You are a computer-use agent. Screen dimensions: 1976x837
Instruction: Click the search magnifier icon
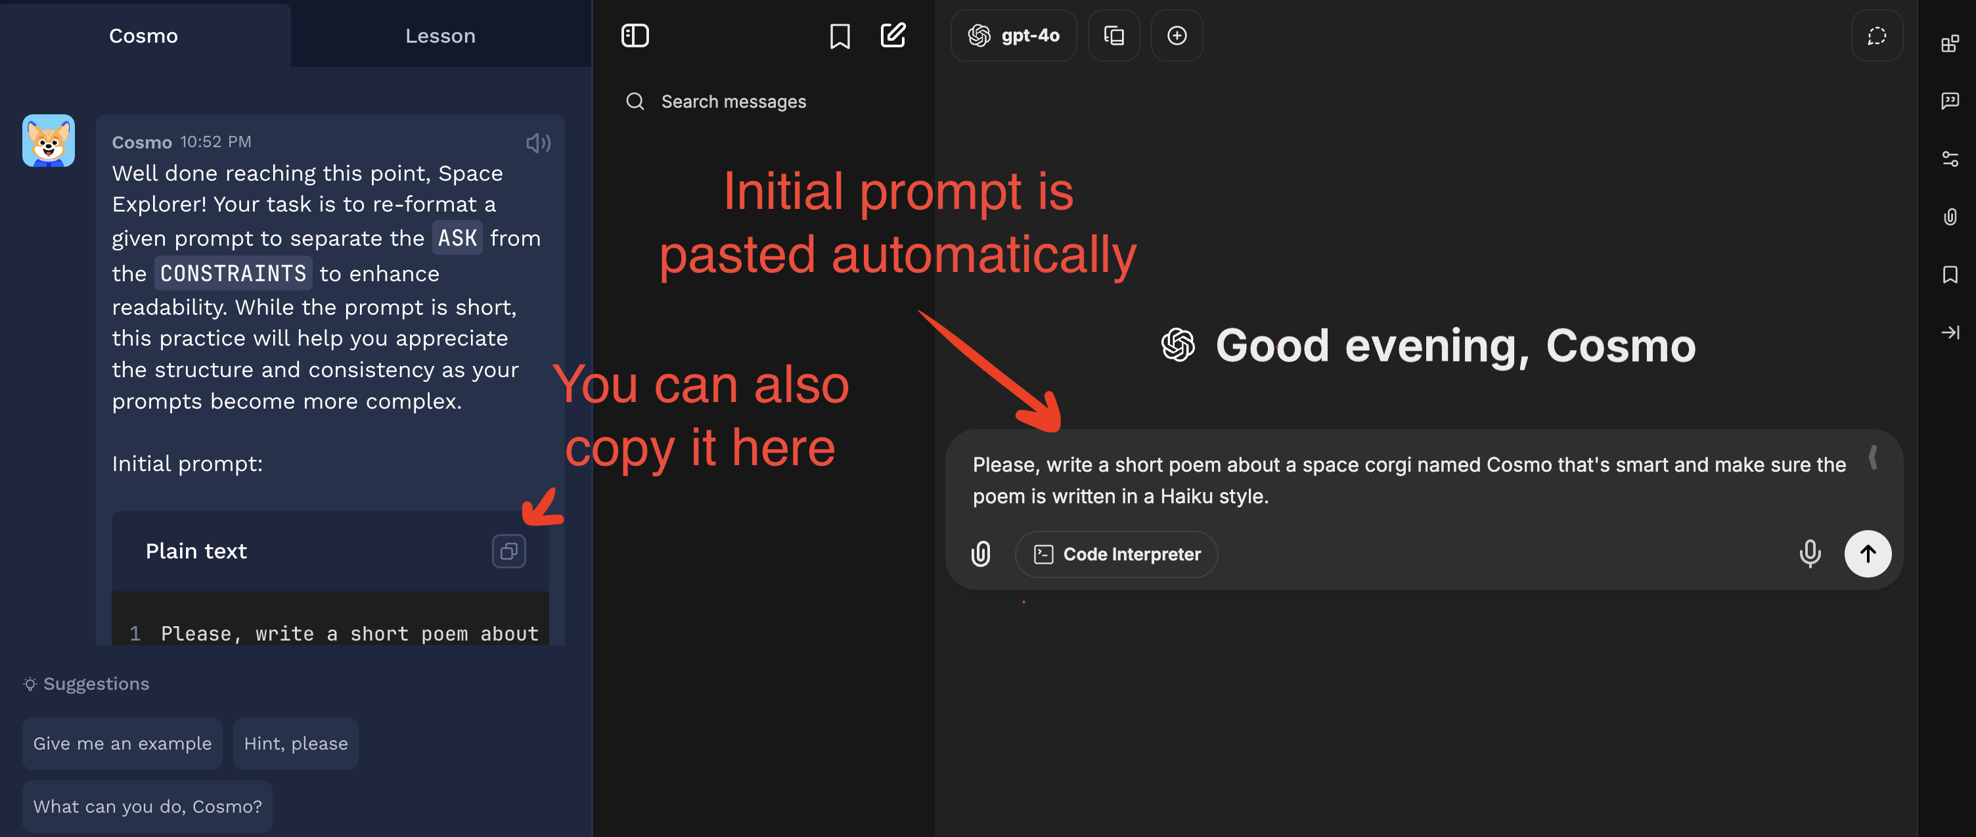(x=635, y=101)
